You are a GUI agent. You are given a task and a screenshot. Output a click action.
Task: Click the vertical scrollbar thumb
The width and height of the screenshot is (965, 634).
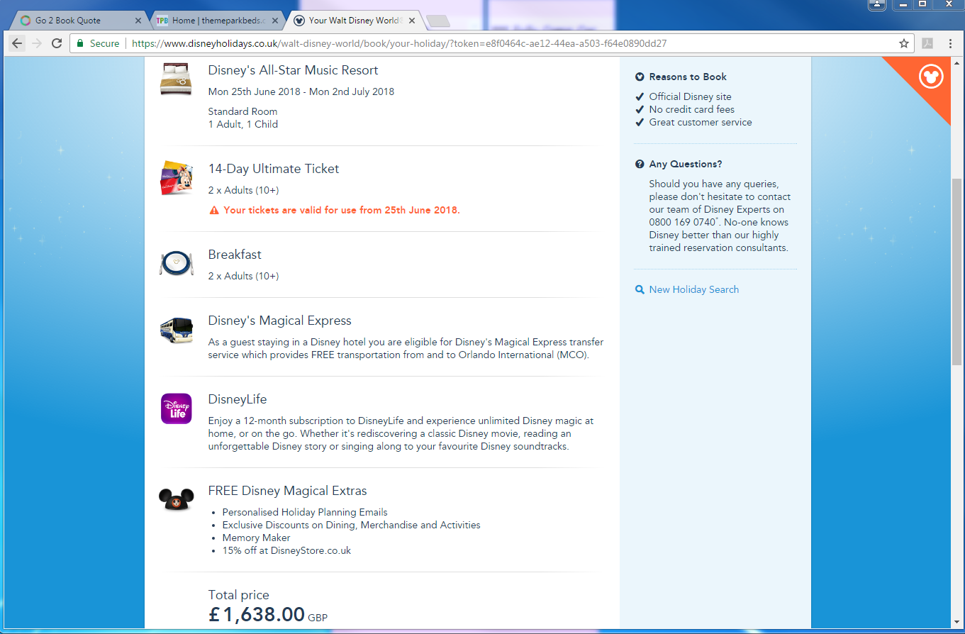(957, 272)
